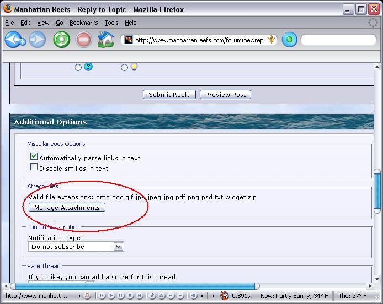The width and height of the screenshot is (383, 304).
Task: Open the Bookmarks menu
Action: pyautogui.click(x=83, y=23)
